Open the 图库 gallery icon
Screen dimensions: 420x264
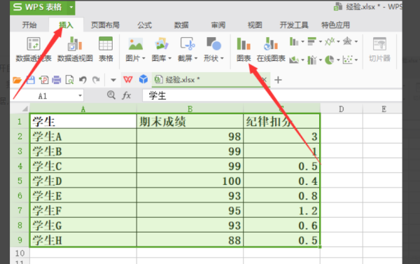tap(161, 44)
